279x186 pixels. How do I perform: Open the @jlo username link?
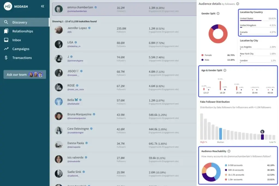(69, 31)
